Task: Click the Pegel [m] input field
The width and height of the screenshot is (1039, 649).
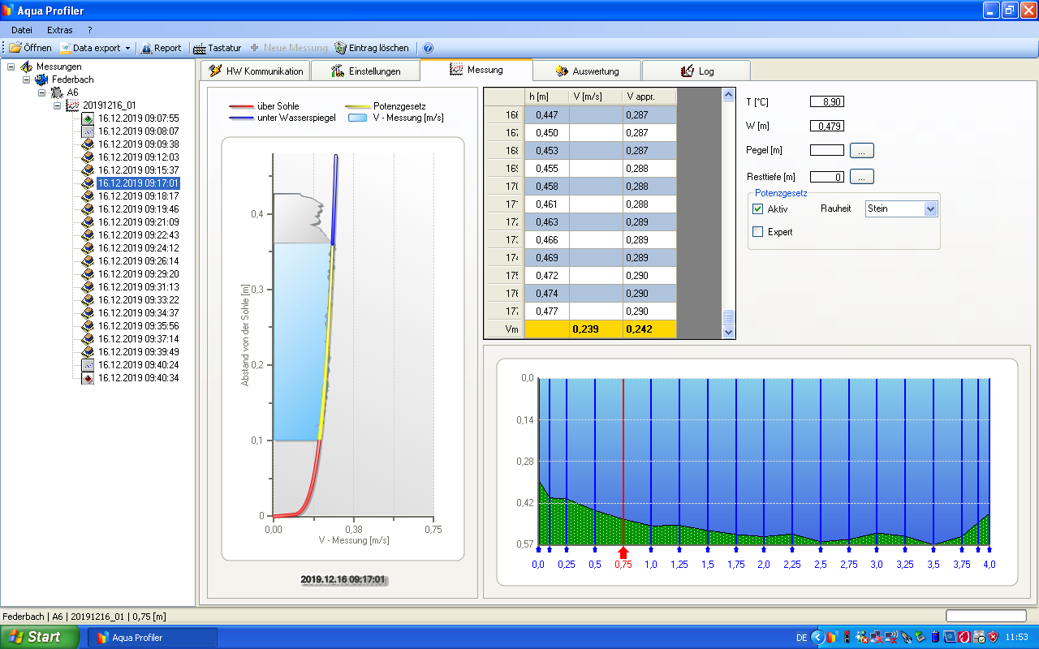Action: coord(827,150)
